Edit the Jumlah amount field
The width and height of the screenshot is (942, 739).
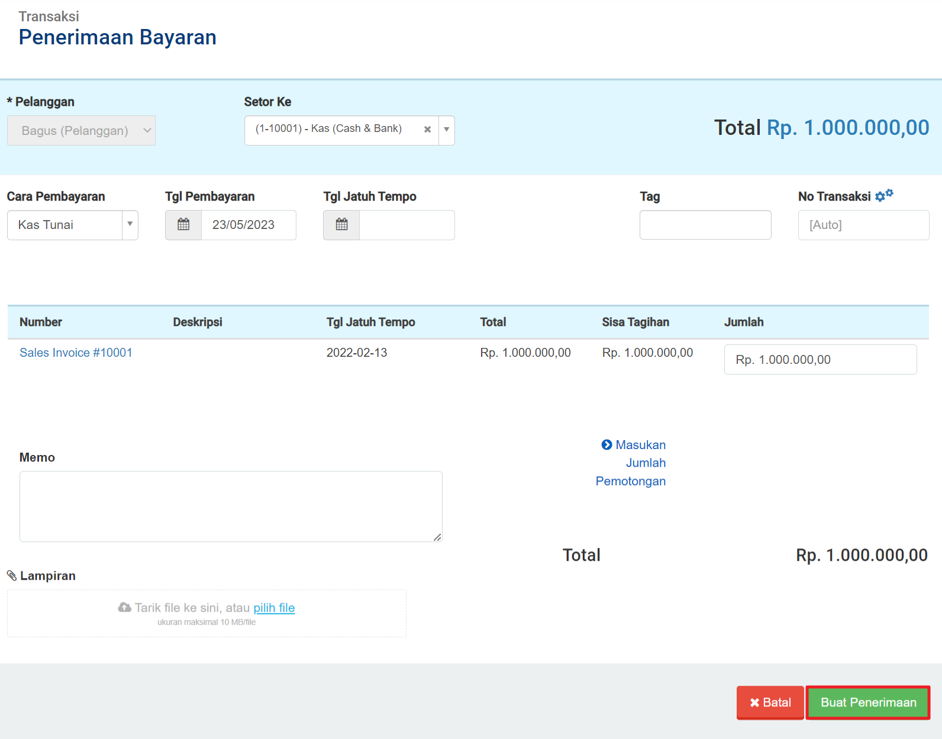820,360
